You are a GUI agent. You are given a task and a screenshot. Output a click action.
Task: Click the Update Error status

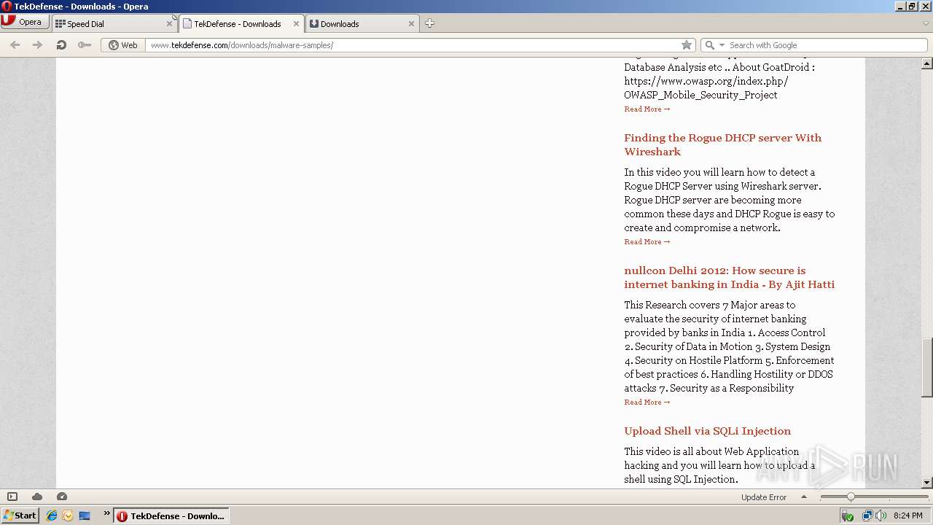click(764, 497)
